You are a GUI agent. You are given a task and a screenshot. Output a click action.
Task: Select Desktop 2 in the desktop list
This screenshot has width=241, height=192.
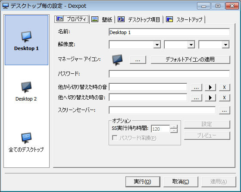click(x=26, y=91)
